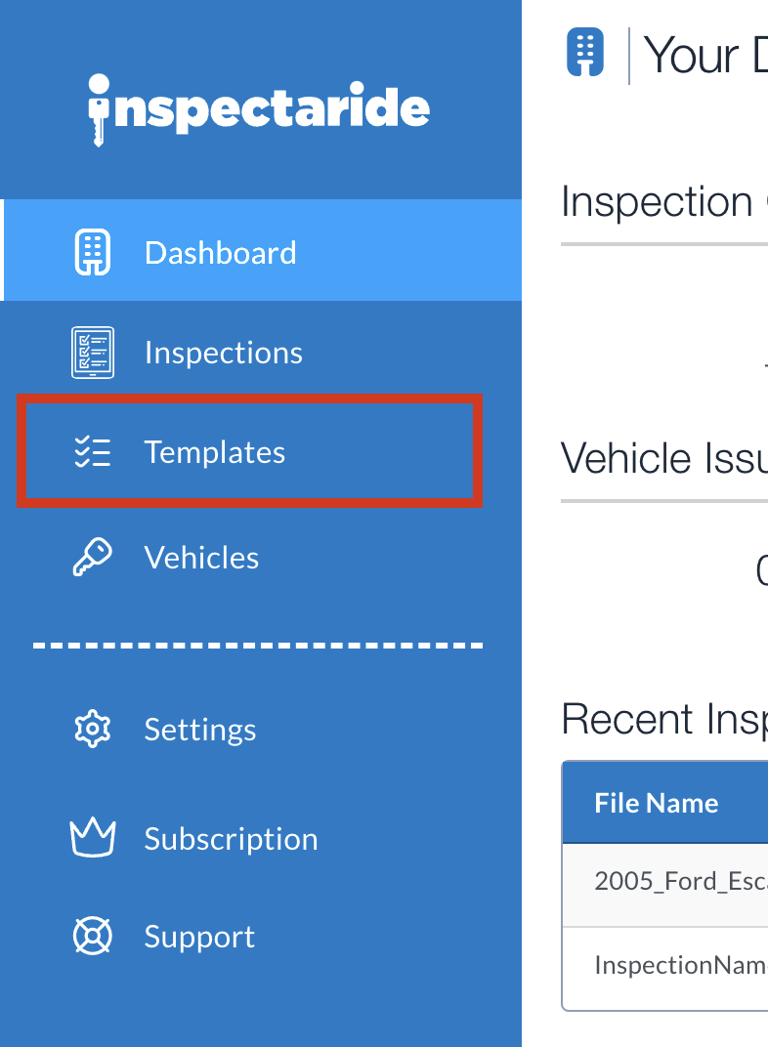The height and width of the screenshot is (1047, 768).
Task: Click the blue dashboard icon beside page title
Action: coord(585,52)
